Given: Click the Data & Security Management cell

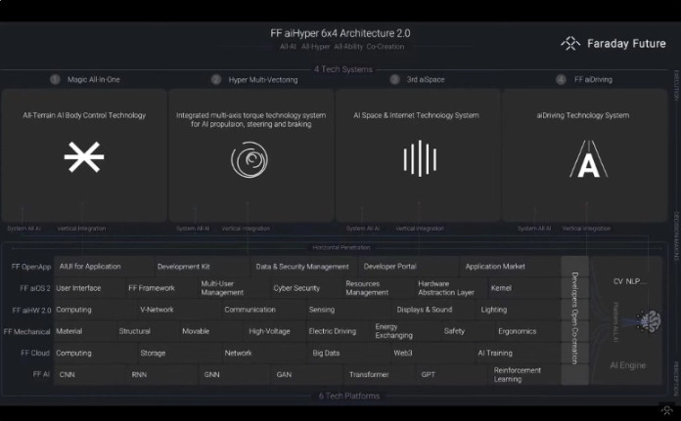Looking at the screenshot, I should click(304, 267).
